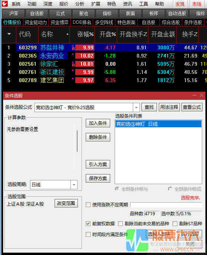Click the red app logo icon
This screenshot has height=255, width=207.
(4, 4)
